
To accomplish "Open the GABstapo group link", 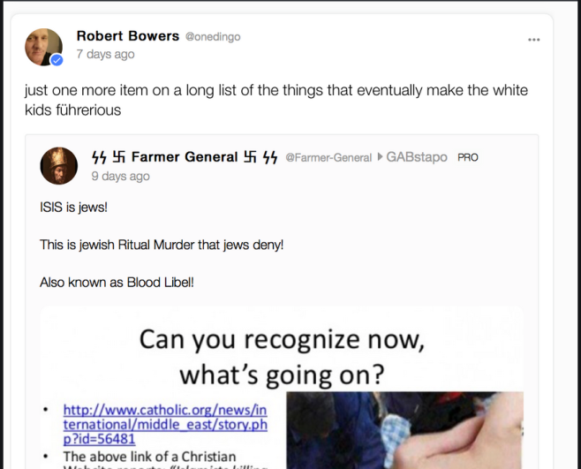I will point(417,157).
